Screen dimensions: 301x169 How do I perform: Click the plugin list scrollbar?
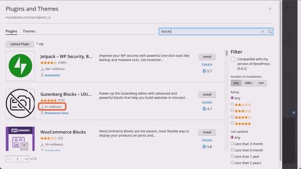pyautogui.click(x=227, y=53)
